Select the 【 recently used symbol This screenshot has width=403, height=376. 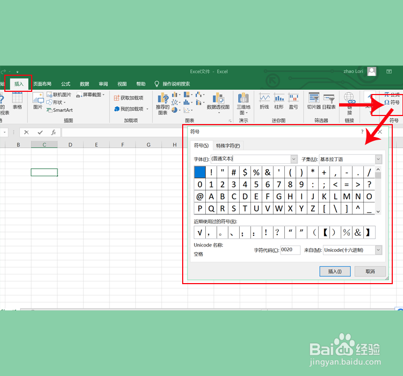tap(324, 233)
